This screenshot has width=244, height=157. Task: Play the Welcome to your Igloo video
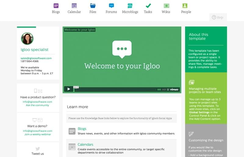coord(69,89)
